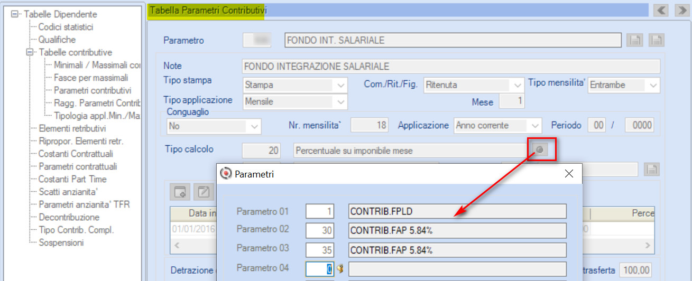Click the Nr. mensilita' field showing 18
This screenshot has height=281, width=692.
(370, 126)
